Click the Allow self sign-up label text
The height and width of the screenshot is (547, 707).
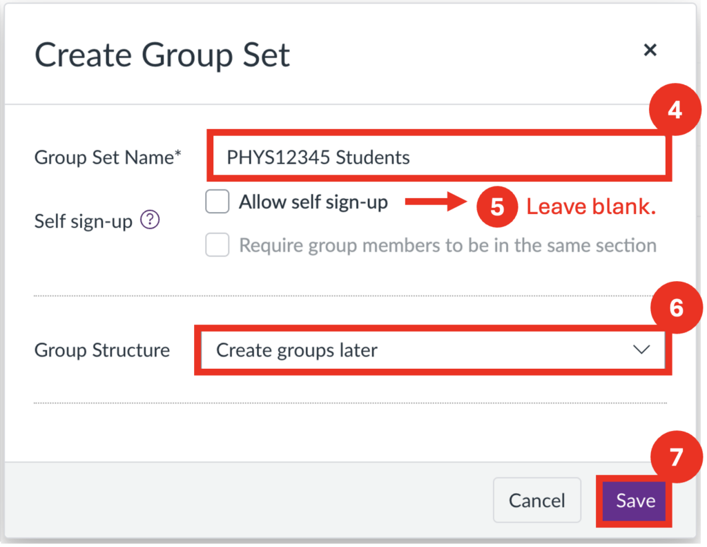(313, 202)
